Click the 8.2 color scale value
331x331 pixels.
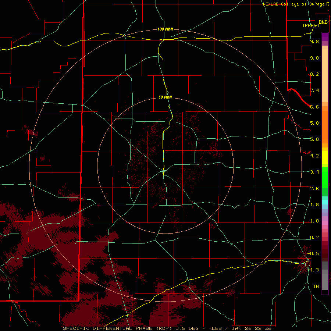(314, 74)
